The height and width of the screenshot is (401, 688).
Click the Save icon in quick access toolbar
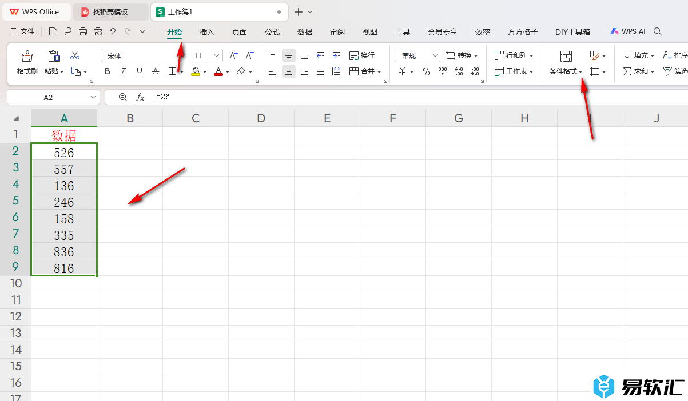point(53,32)
